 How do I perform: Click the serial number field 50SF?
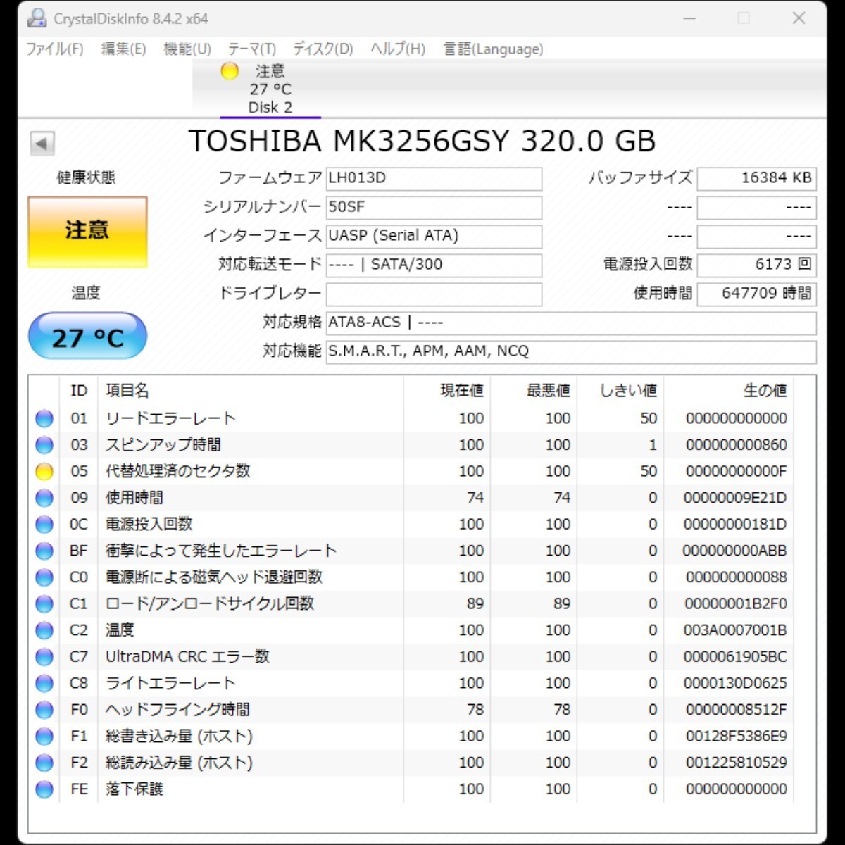point(434,207)
